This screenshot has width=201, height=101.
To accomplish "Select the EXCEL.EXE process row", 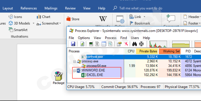I will (134, 75).
